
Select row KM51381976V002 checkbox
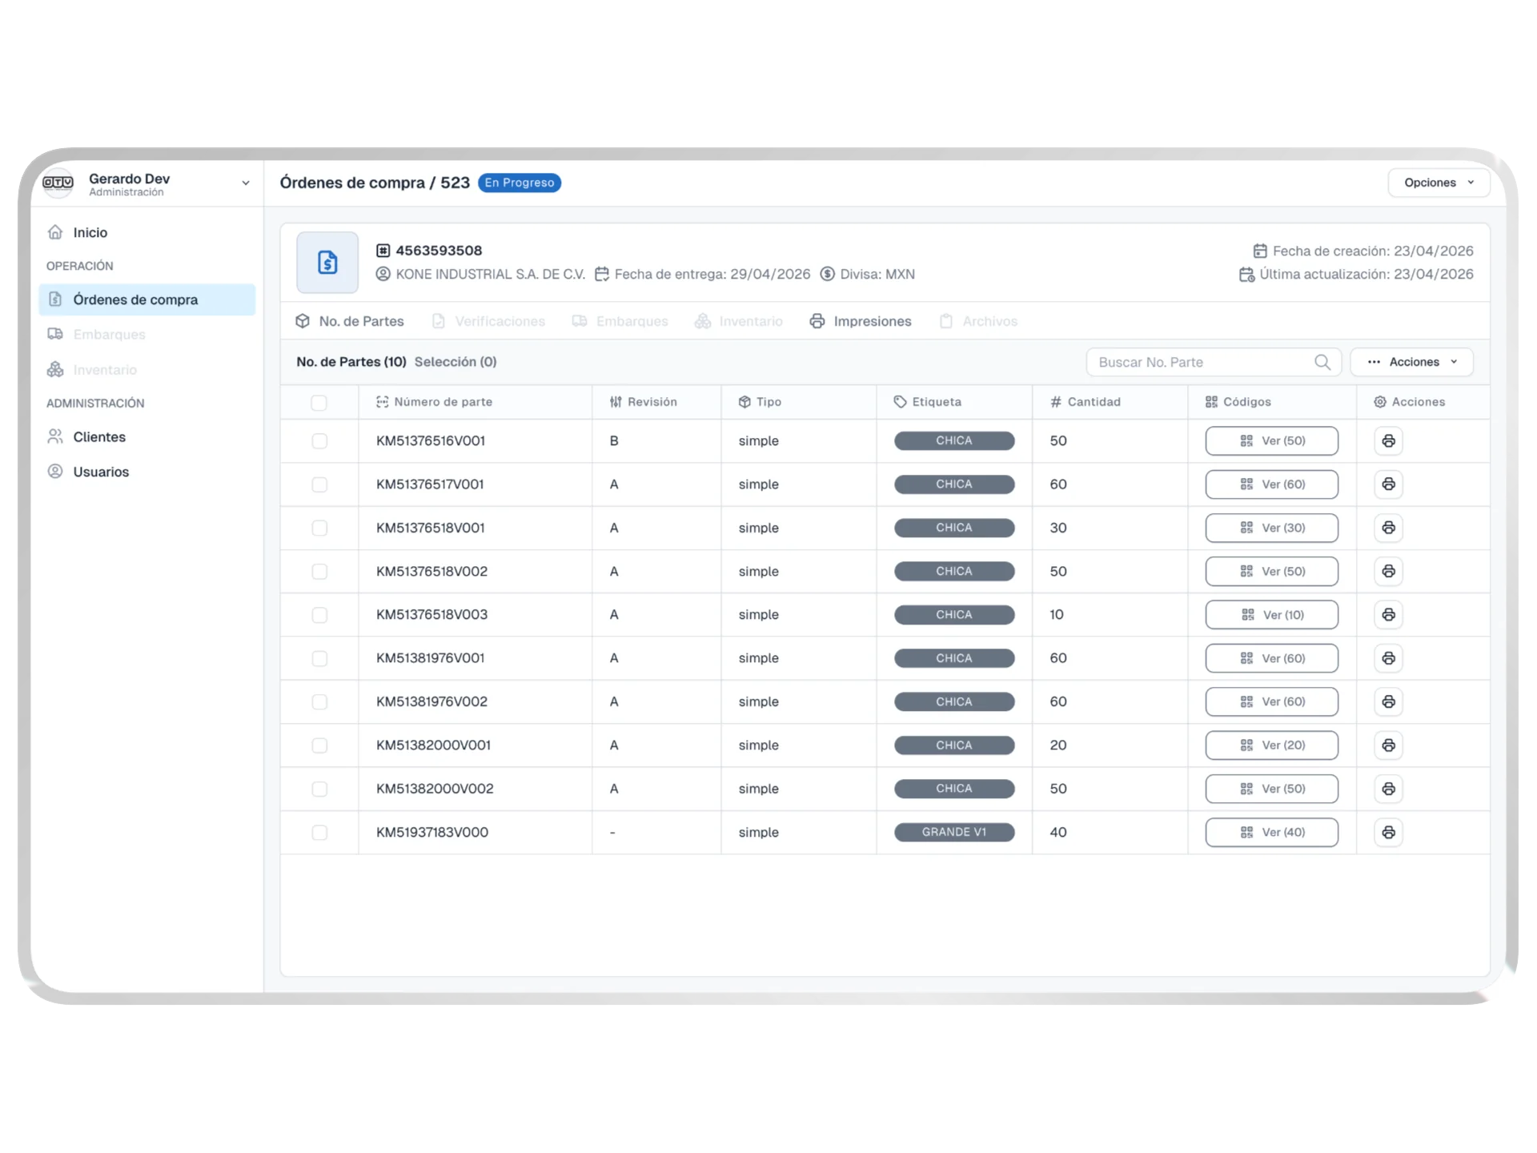(319, 702)
